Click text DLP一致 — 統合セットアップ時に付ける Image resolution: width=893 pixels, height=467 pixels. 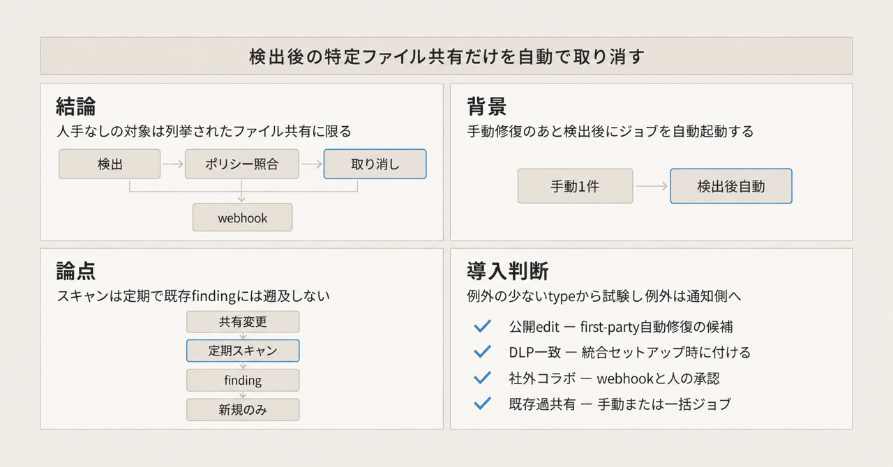pyautogui.click(x=630, y=352)
